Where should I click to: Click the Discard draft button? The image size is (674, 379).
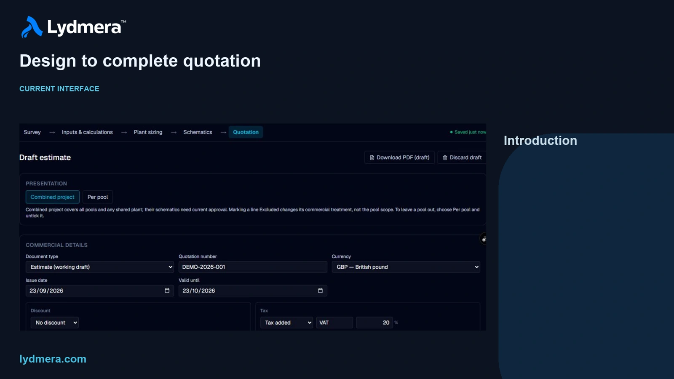(x=462, y=157)
